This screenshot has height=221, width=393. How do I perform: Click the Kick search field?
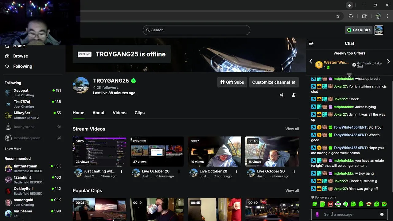coord(196,30)
